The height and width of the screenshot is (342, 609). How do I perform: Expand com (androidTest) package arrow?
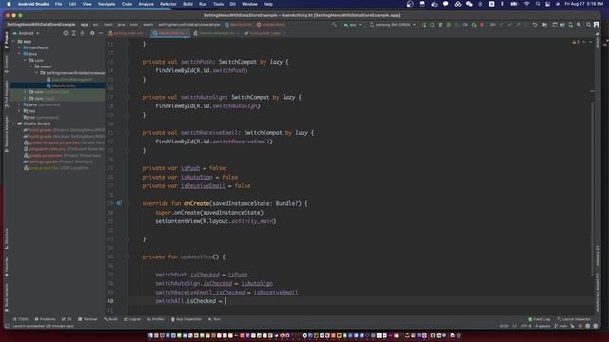pyautogui.click(x=26, y=92)
